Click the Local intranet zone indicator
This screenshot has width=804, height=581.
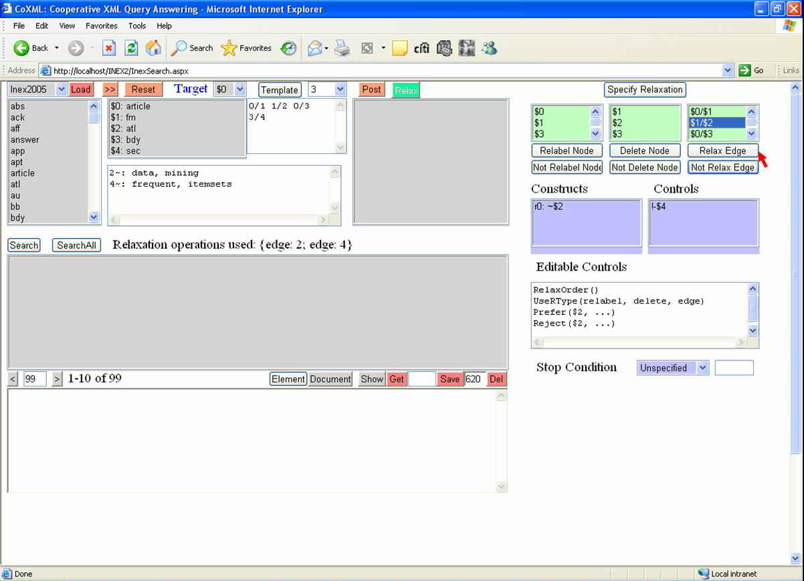coord(729,574)
